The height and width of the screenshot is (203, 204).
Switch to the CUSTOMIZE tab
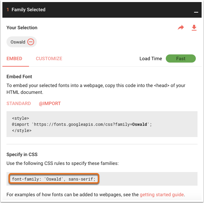(x=49, y=58)
